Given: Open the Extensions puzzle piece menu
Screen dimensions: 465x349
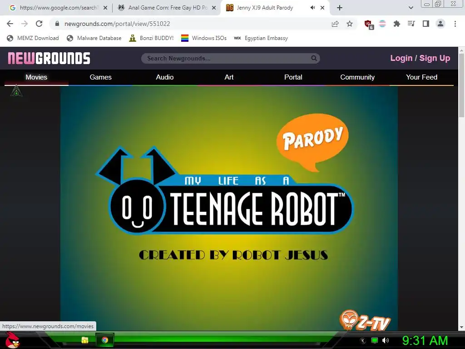Looking at the screenshot, I should click(397, 24).
